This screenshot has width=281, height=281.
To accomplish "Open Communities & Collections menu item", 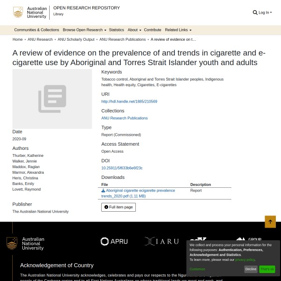I will (37, 30).
